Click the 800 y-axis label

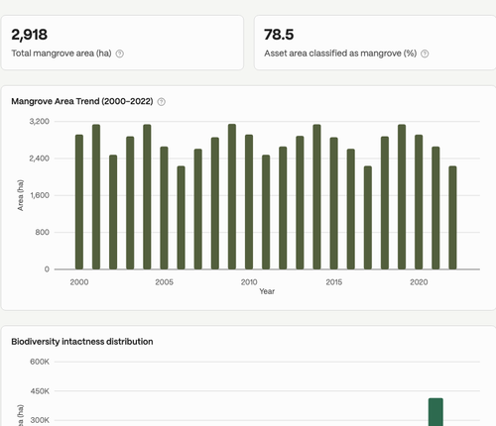point(43,233)
